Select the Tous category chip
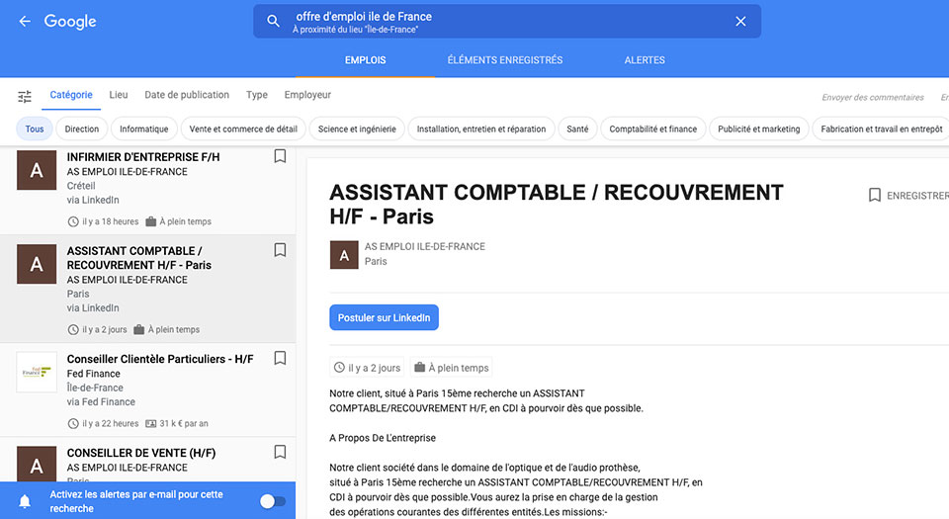 tap(35, 129)
